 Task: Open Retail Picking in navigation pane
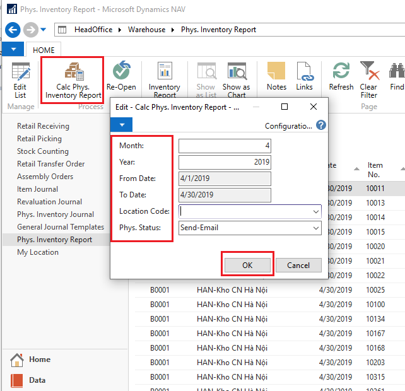(x=39, y=139)
